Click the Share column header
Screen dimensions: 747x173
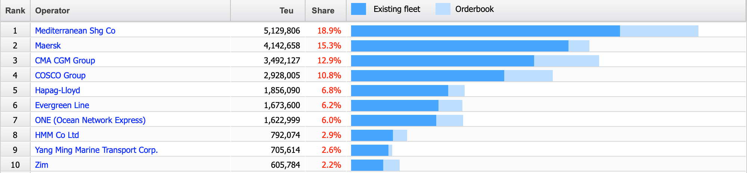(x=326, y=10)
